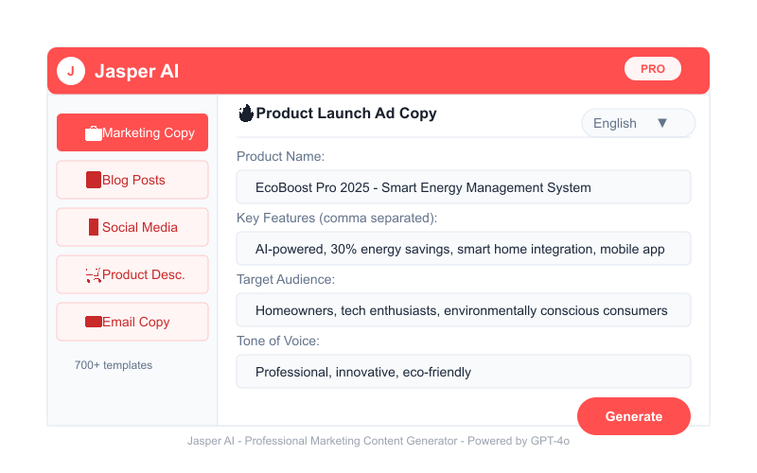Click the red book icon beside Blog Posts
The height and width of the screenshot is (473, 757).
pyautogui.click(x=93, y=180)
